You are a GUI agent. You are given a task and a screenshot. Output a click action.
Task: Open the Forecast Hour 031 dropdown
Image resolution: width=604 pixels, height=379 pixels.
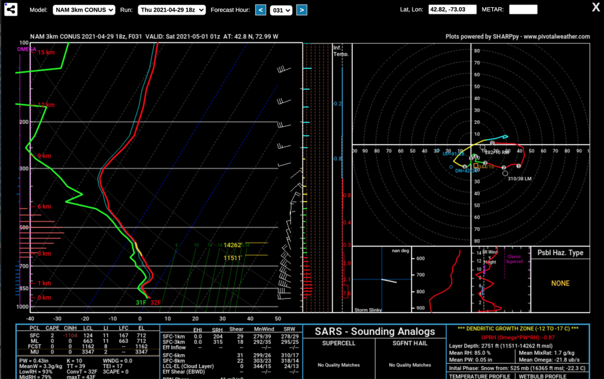click(281, 10)
